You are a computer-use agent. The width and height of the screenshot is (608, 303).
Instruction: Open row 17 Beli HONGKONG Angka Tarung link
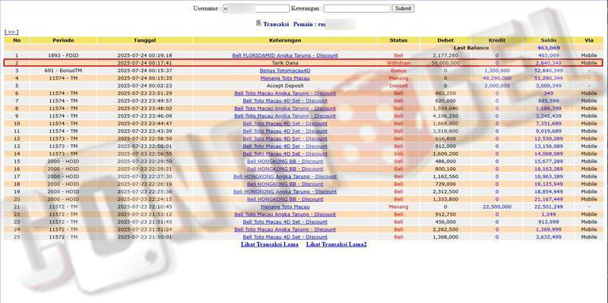point(285,176)
